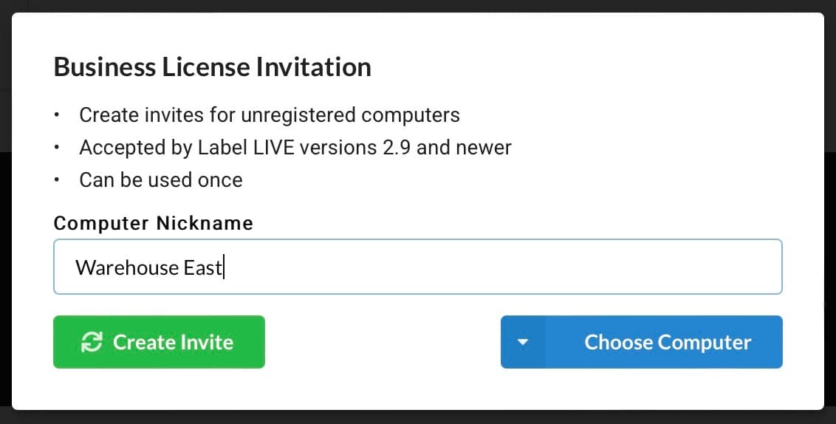Click the sync arrows icon on Create Invite
This screenshot has height=424, width=836.
coord(92,342)
